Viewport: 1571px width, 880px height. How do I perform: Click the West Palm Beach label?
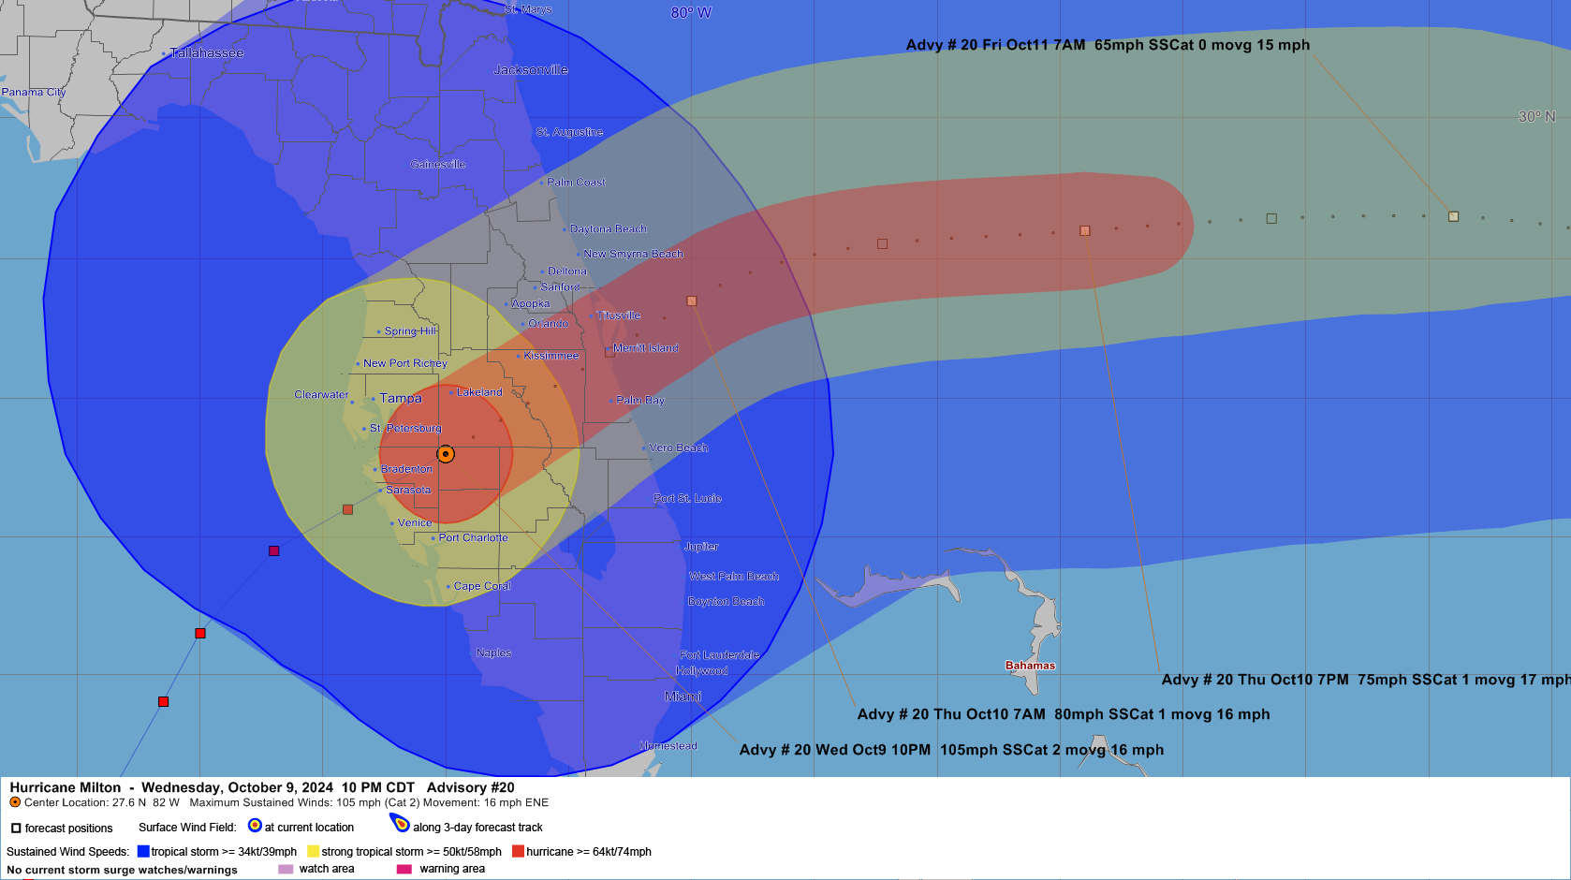coord(734,577)
